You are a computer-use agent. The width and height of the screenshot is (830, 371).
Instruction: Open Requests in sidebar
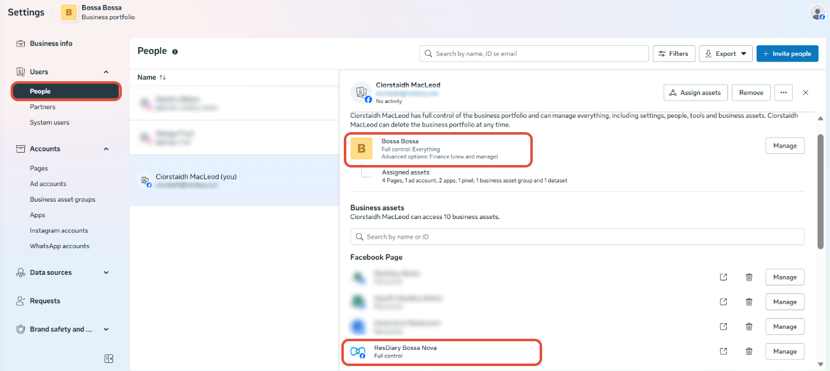pos(45,301)
